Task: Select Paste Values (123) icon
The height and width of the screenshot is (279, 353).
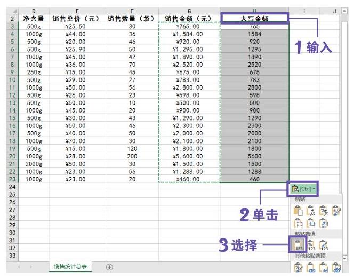Action: [298, 245]
